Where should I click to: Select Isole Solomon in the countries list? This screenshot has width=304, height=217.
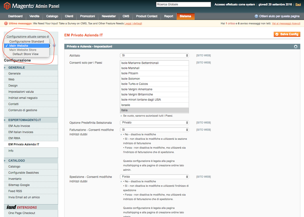154,79
